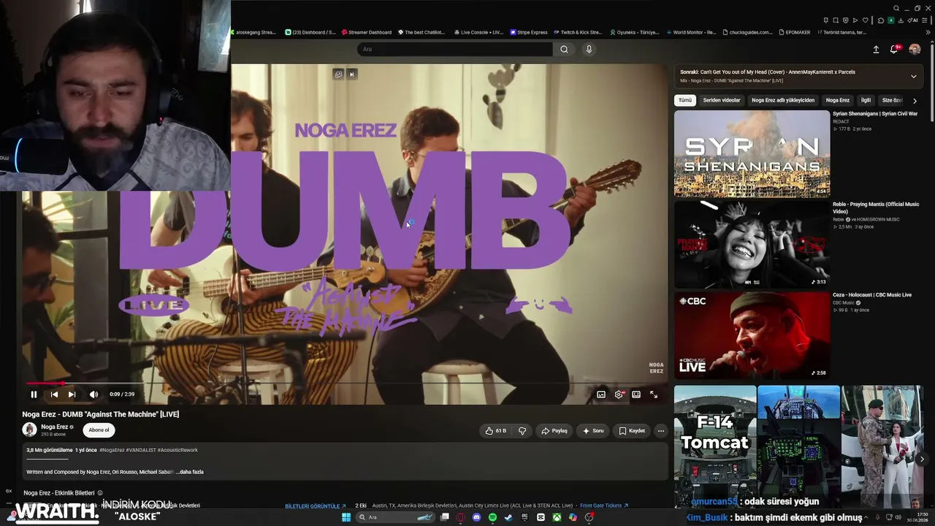The height and width of the screenshot is (526, 935).
Task: Open the Noga Erez channel avatar
Action: pos(29,430)
